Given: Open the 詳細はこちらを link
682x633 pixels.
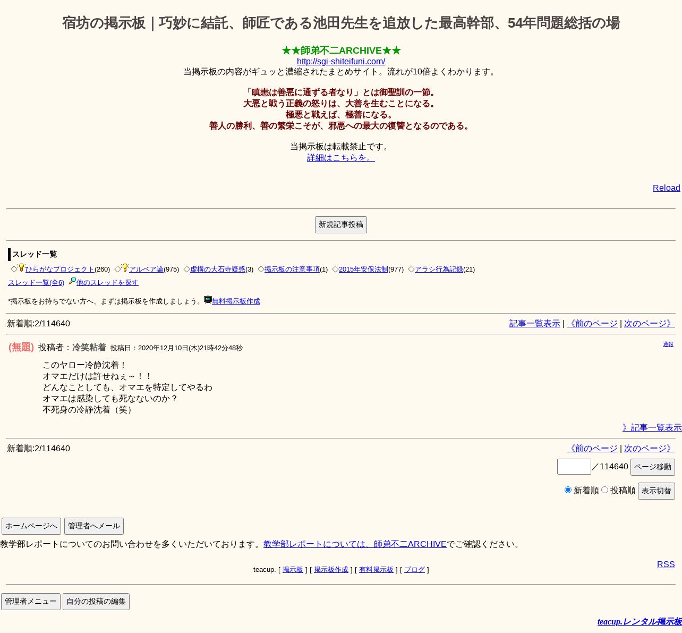Looking at the screenshot, I should (x=341, y=158).
